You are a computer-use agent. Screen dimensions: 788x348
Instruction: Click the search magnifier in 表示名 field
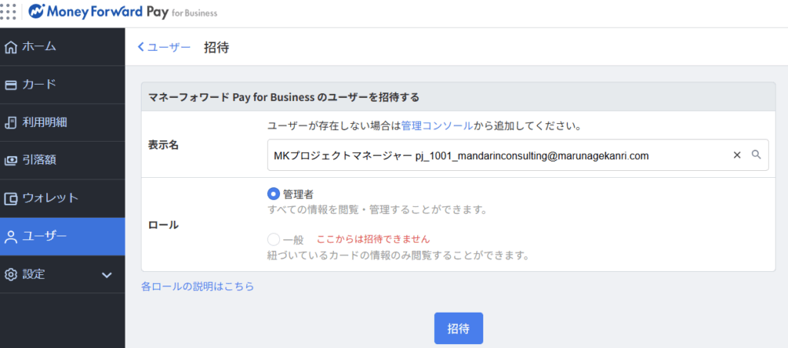756,155
